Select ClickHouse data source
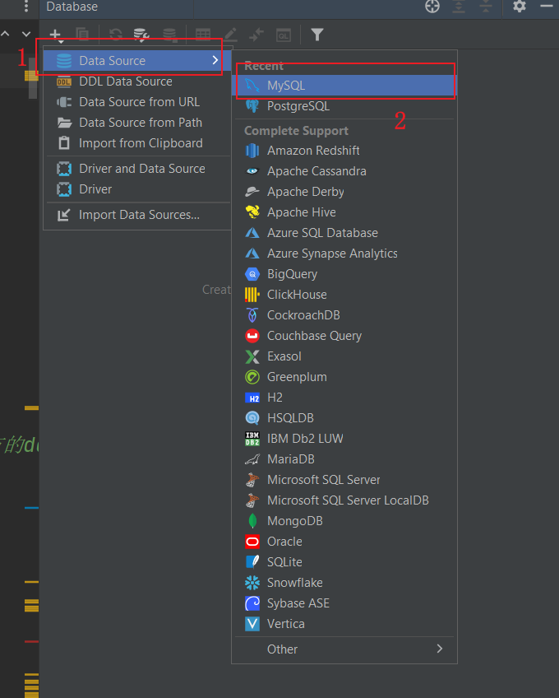Image resolution: width=559 pixels, height=698 pixels. point(344,295)
